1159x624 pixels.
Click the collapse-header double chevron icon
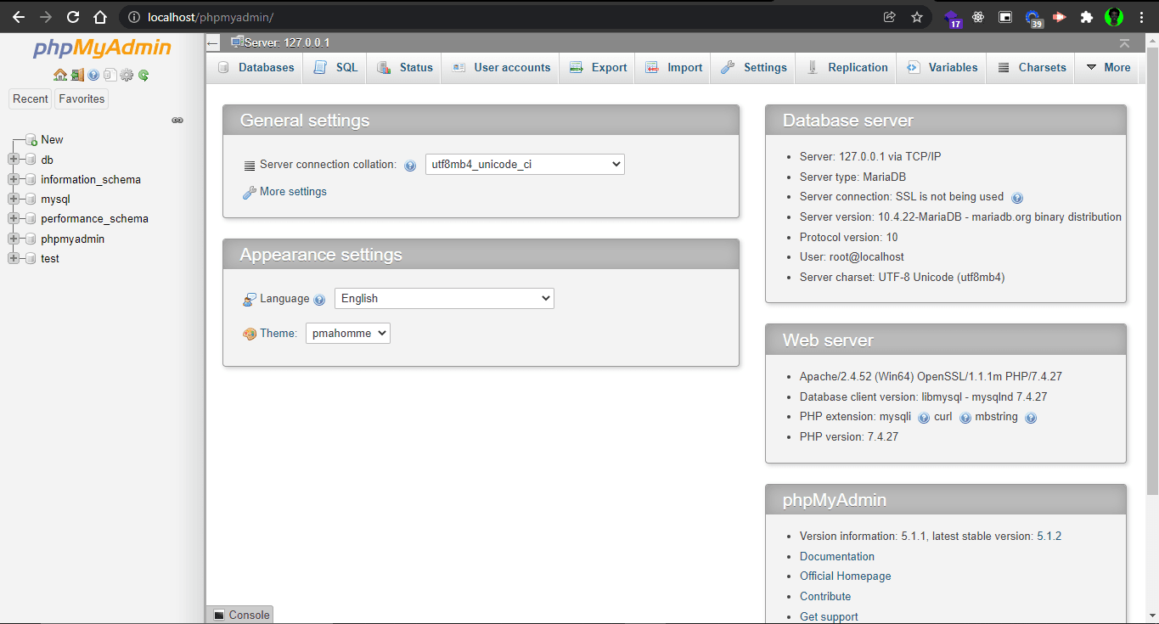[1124, 43]
